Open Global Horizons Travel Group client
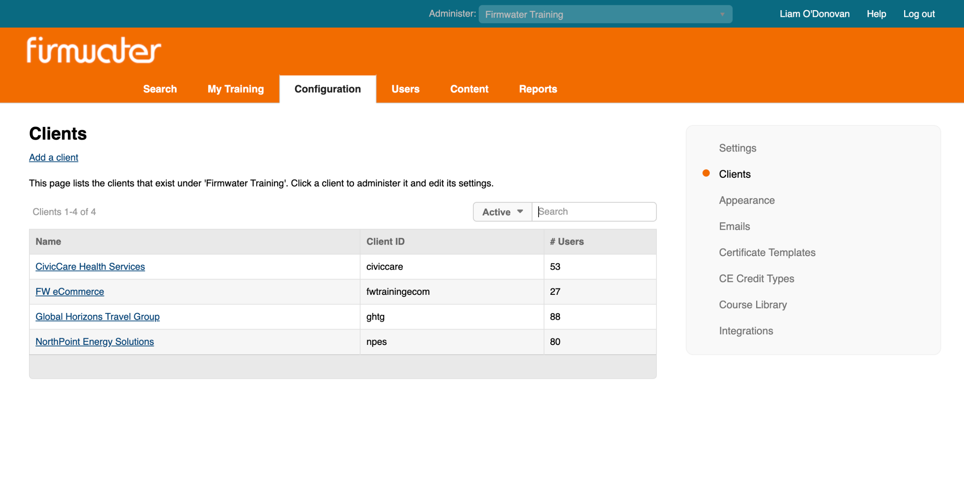The height and width of the screenshot is (491, 964). 98,317
